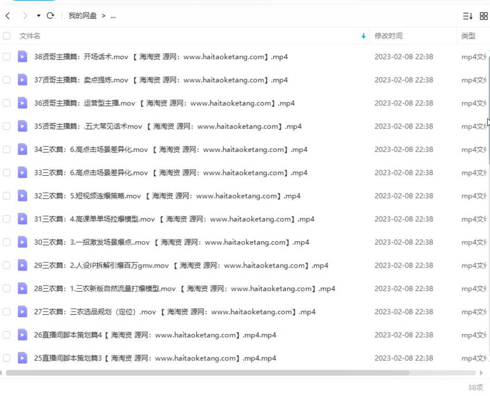This screenshot has height=396, width=490.
Task: Click video icon of 27三农篇 三农选品规划
Action: point(22,312)
